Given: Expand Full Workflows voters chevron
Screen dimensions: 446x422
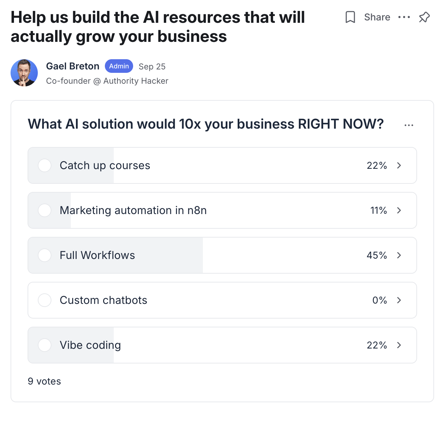Looking at the screenshot, I should (x=399, y=255).
